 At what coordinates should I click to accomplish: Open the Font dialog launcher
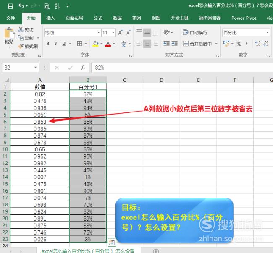130,56
